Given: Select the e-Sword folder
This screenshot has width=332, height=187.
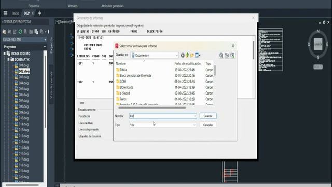Looking at the screenshot, I should point(123,94).
